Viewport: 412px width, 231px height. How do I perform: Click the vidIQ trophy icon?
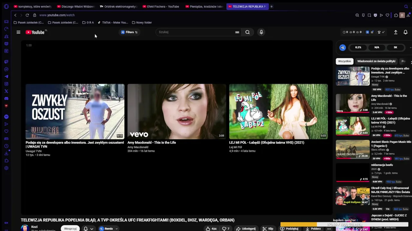[x=379, y=32]
